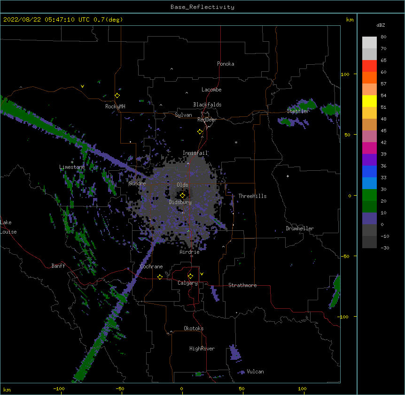Click the blue 36 dBZ legend swatch
The height and width of the screenshot is (395, 405).
pos(369,171)
